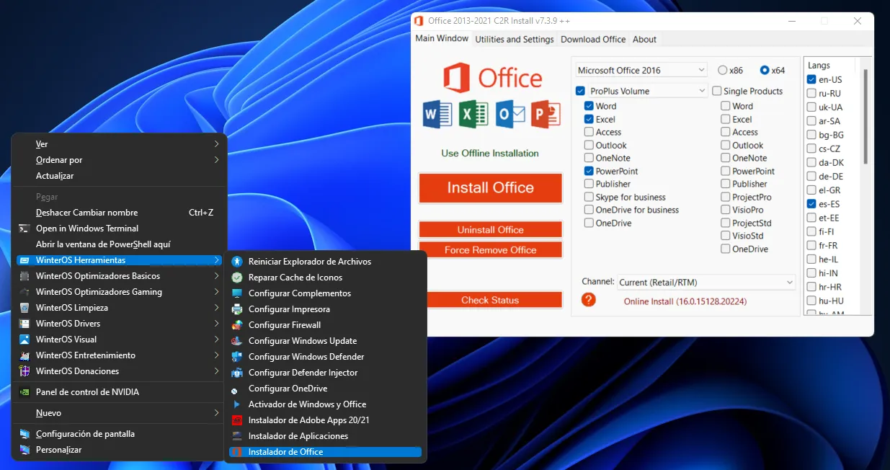This screenshot has width=890, height=470.
Task: Click the Windows Terminal icon in context menu
Action: click(24, 228)
